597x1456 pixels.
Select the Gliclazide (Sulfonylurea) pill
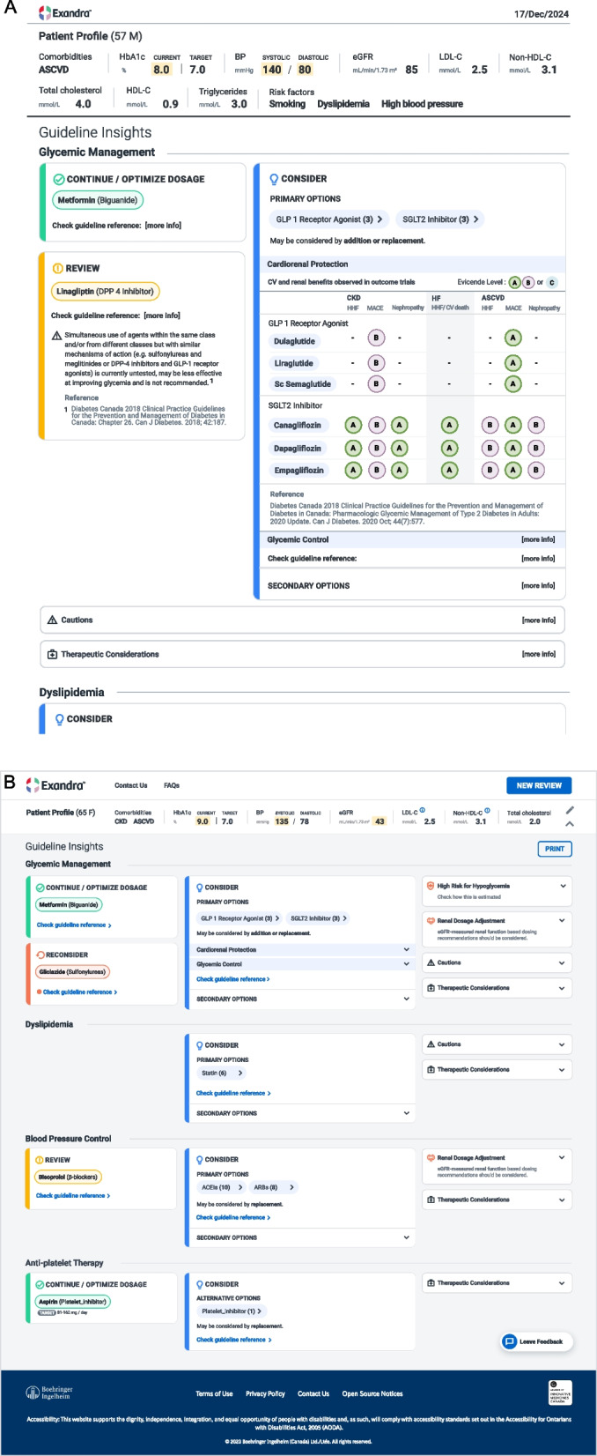(72, 971)
